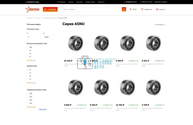Go to Обгонные муфты breadcrumb
Image resolution: width=193 pixels, height=125 pixels.
tap(49, 18)
